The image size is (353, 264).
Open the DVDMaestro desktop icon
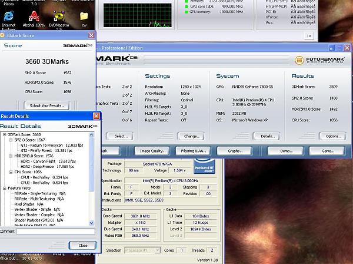click(x=59, y=16)
